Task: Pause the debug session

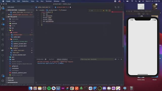Action: (92, 11)
